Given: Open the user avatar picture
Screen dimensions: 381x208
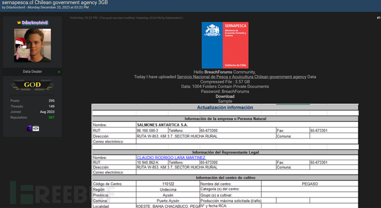Looking at the screenshot, I should [33, 45].
